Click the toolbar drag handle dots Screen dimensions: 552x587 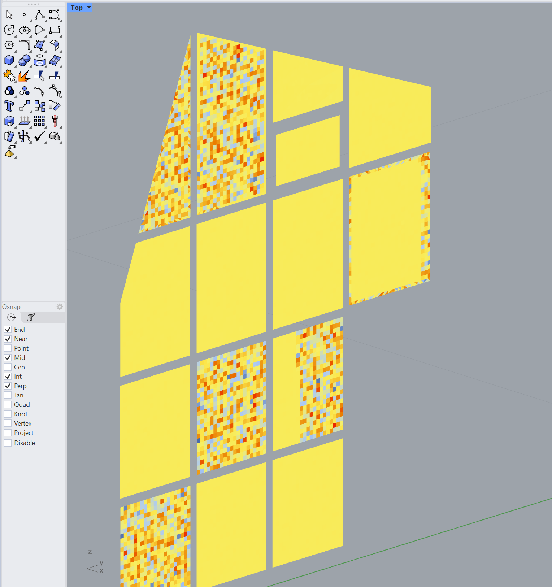pyautogui.click(x=33, y=4)
